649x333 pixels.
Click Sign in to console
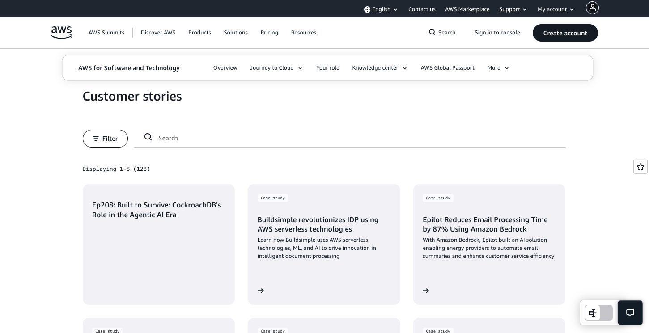click(x=497, y=33)
